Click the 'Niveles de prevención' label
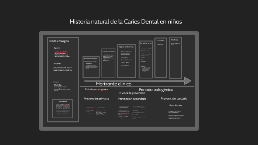Image resolution: width=258 pixels, height=145 pixels. (x=132, y=93)
